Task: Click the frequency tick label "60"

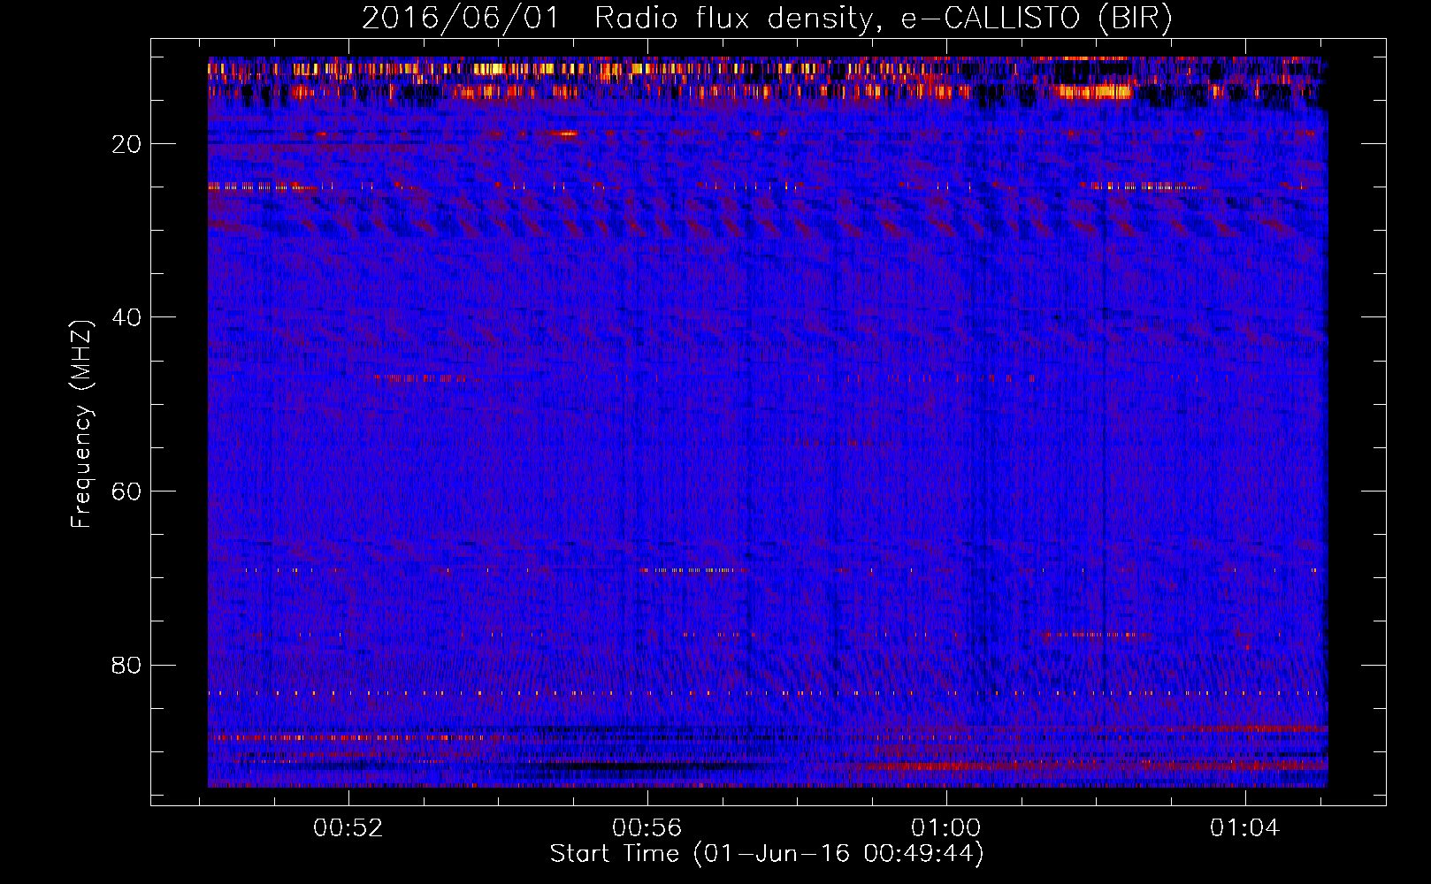Action: [127, 492]
